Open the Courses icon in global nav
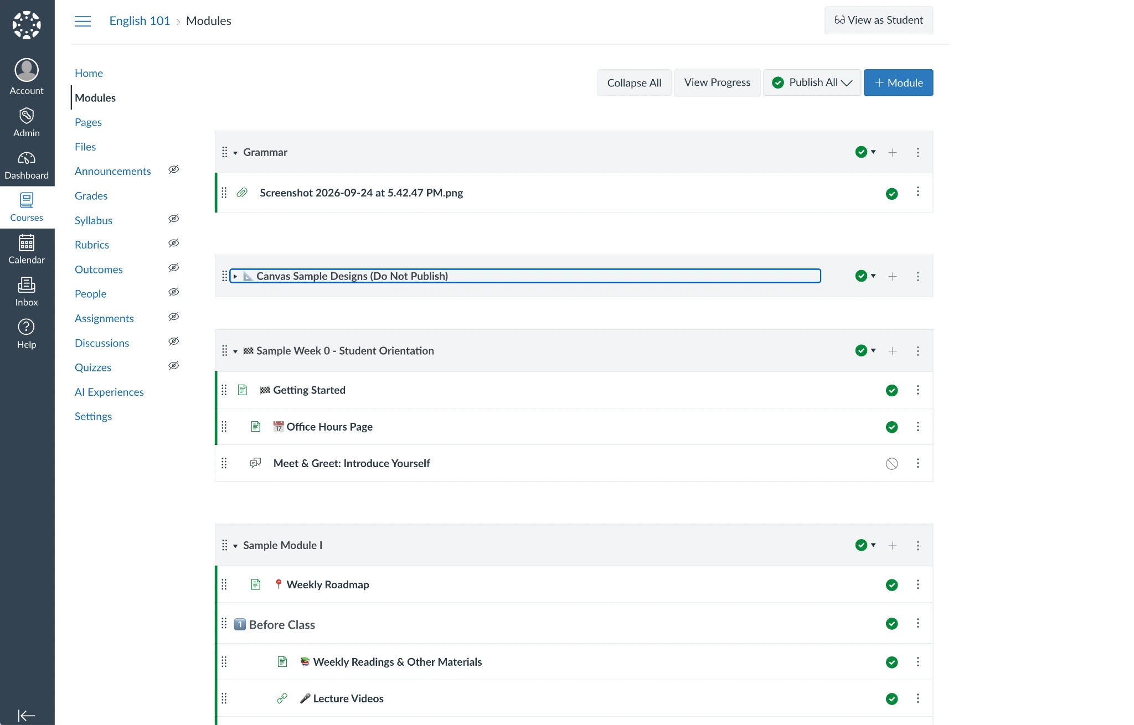1134x725 pixels. click(x=27, y=207)
